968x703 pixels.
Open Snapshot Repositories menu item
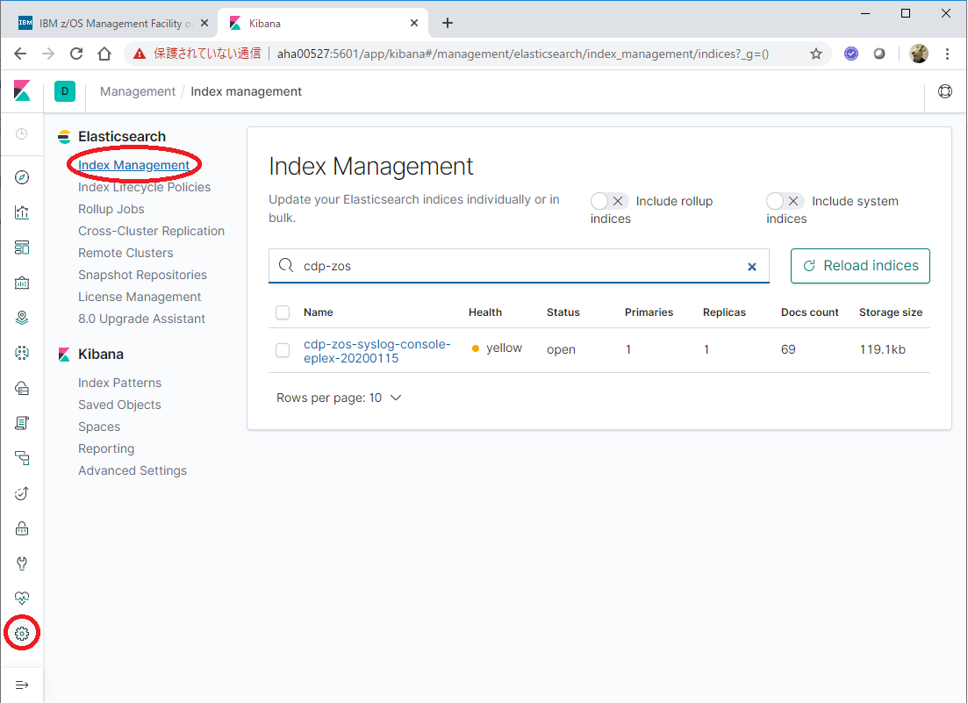(142, 275)
